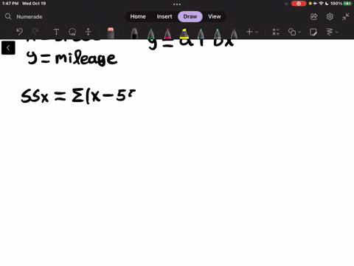This screenshot has width=354, height=266.
Task: Insert a sticky note
Action: pos(313,32)
